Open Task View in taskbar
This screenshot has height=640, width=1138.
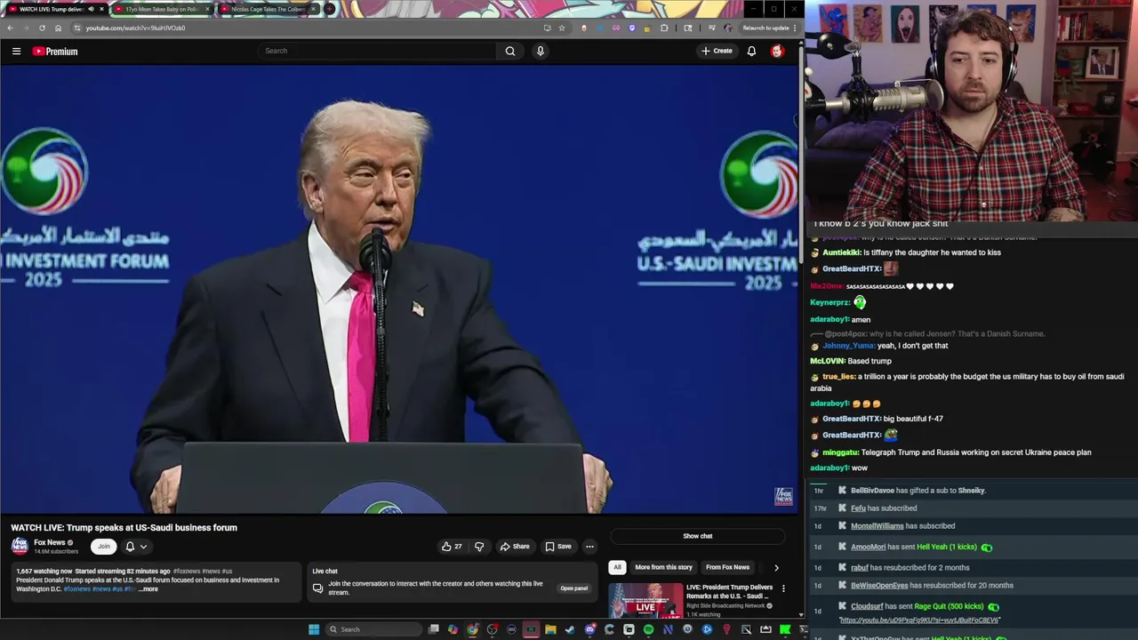(x=434, y=629)
